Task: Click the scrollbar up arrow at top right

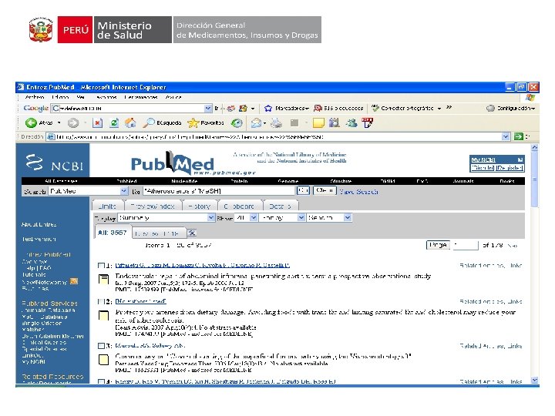Action: coord(535,147)
